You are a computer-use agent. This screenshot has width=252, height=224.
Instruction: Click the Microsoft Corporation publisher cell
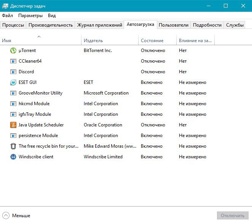[x=106, y=93]
